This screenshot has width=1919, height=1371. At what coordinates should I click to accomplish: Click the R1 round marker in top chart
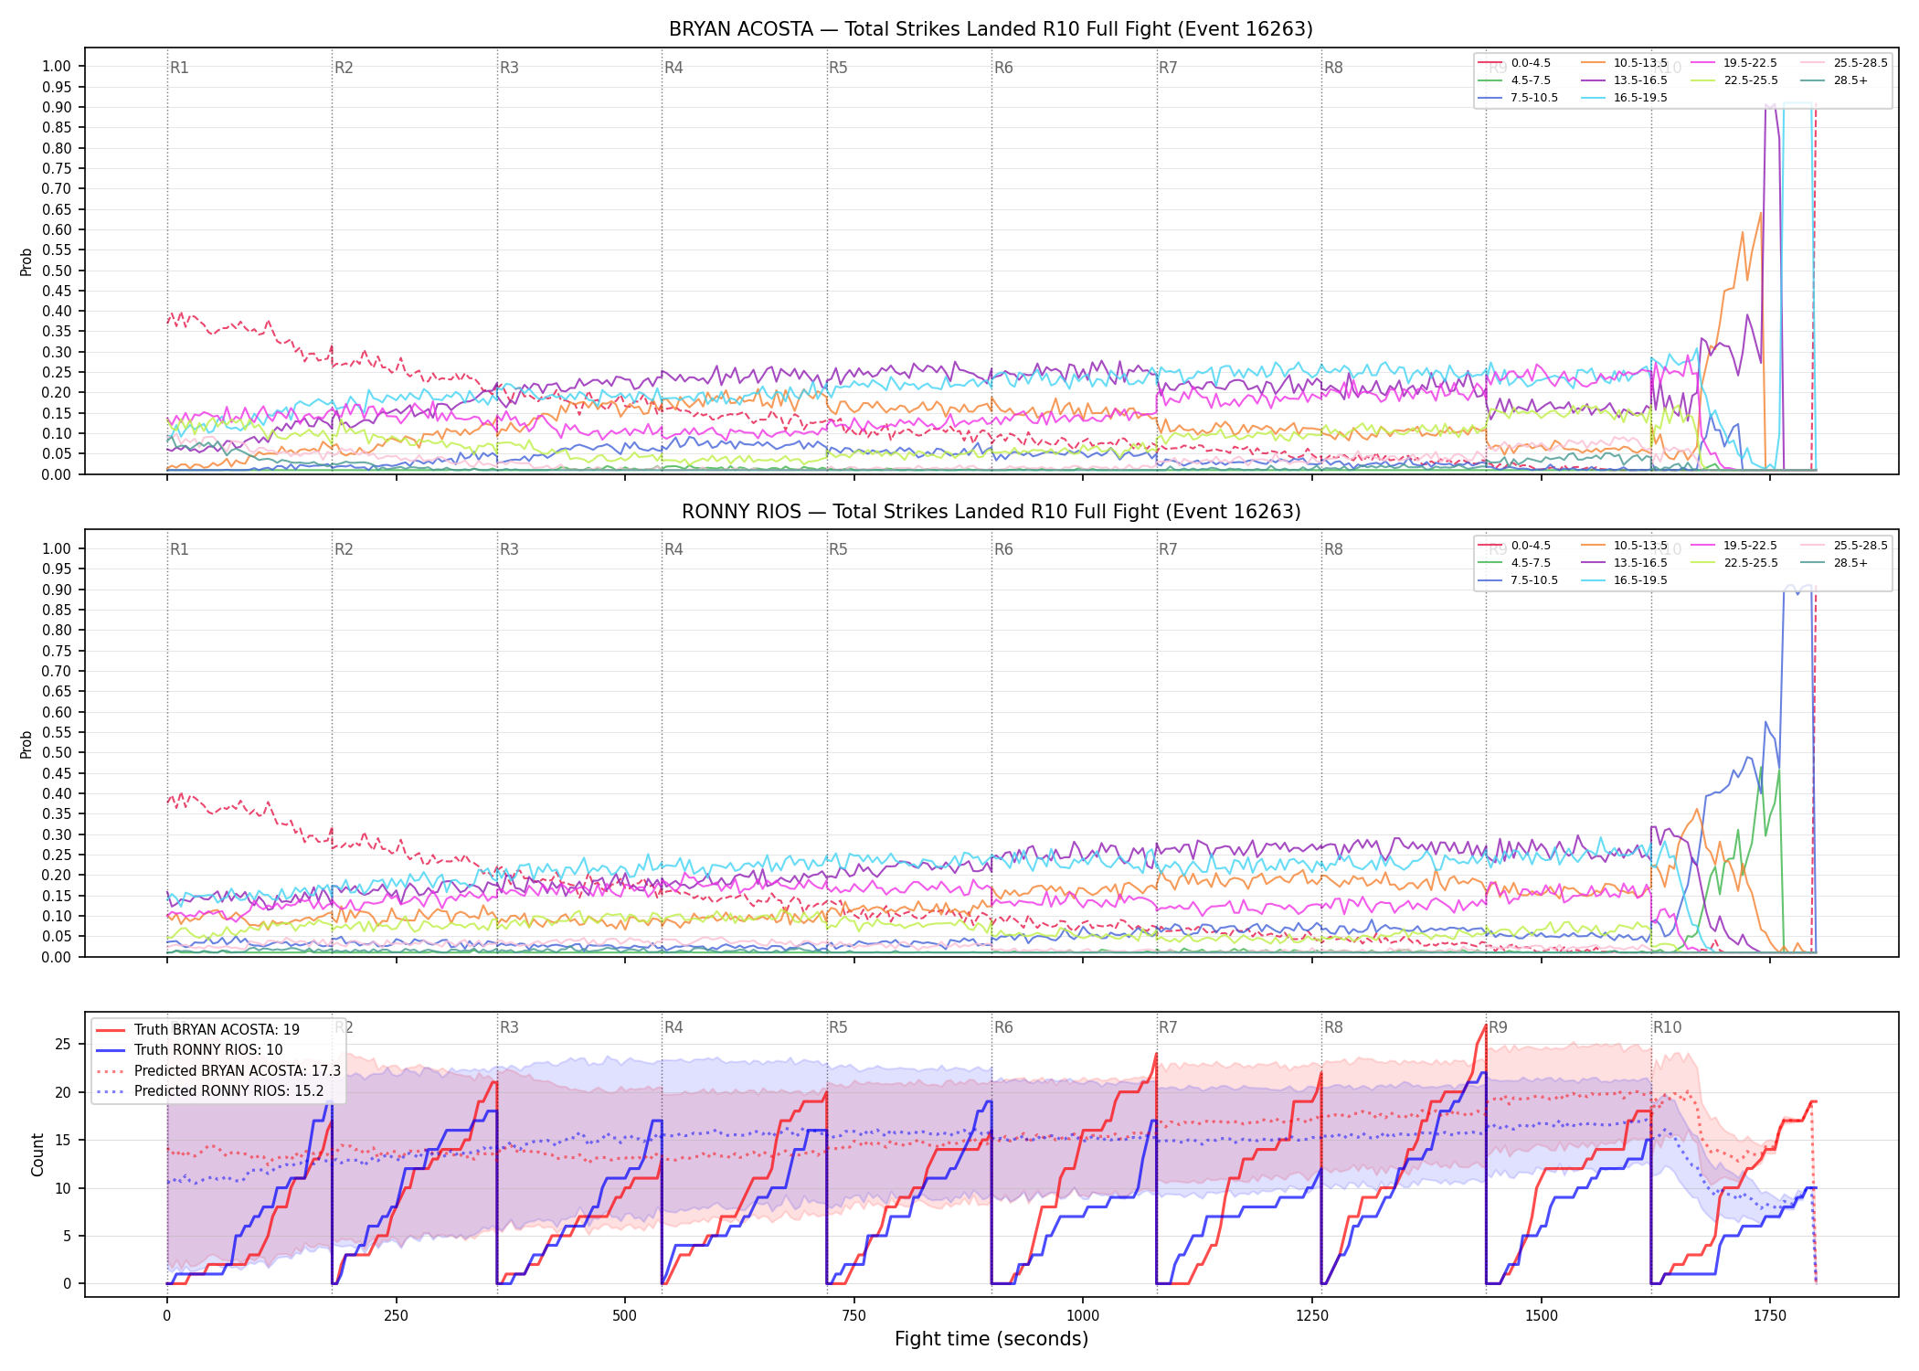pyautogui.click(x=179, y=68)
